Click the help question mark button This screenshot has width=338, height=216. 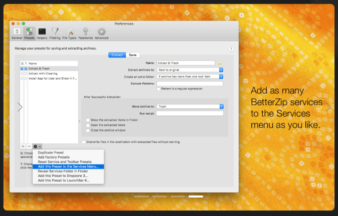[x=231, y=49]
